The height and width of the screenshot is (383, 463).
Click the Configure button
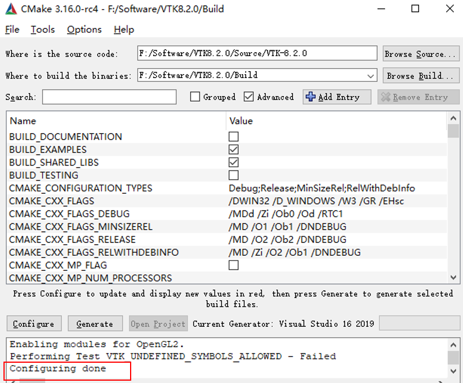[x=34, y=323]
